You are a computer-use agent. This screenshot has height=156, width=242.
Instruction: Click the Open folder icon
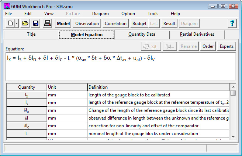coord(25,24)
